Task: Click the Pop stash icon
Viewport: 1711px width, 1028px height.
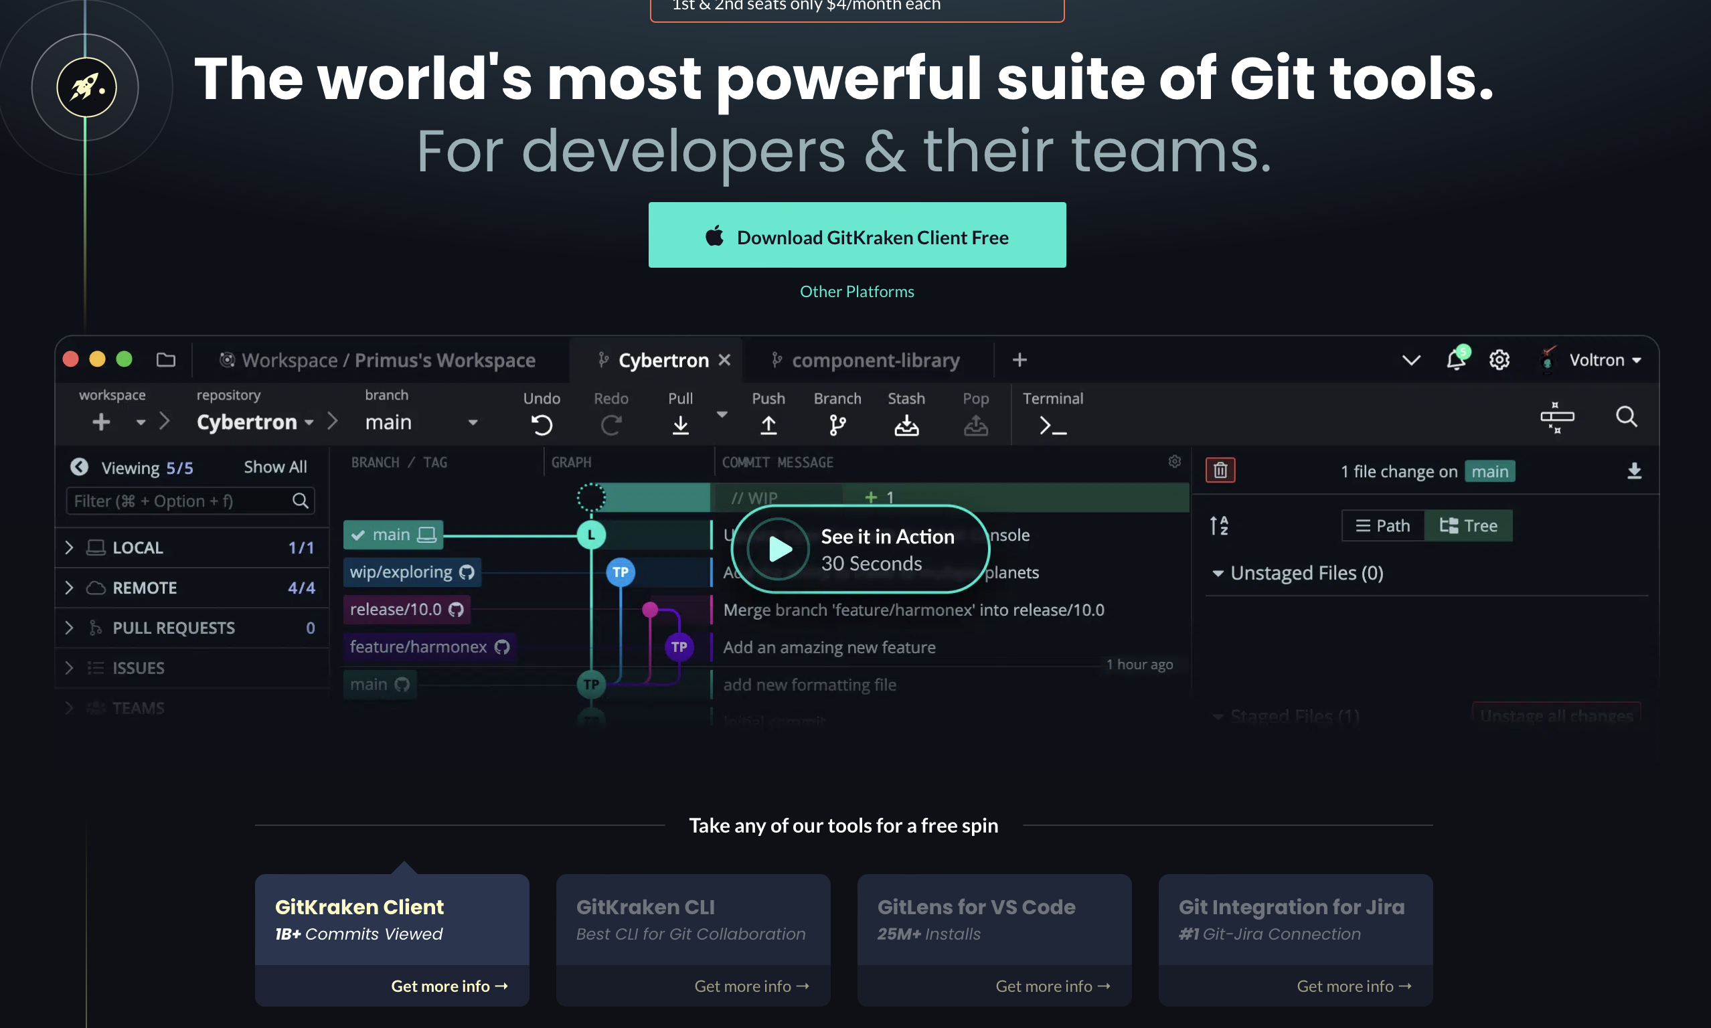Action: click(x=975, y=424)
